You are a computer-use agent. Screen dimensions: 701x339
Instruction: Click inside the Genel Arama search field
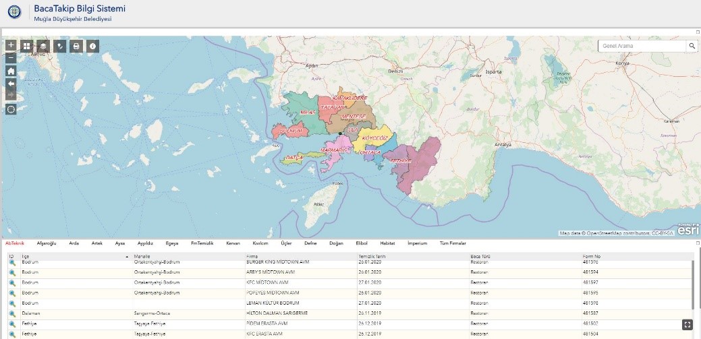tap(642, 46)
